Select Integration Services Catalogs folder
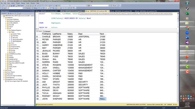 point(15,79)
